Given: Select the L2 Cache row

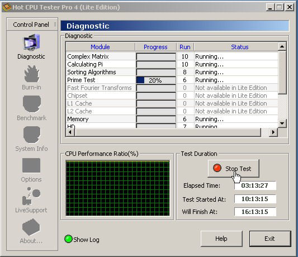Looking at the screenshot, I should 172,111.
